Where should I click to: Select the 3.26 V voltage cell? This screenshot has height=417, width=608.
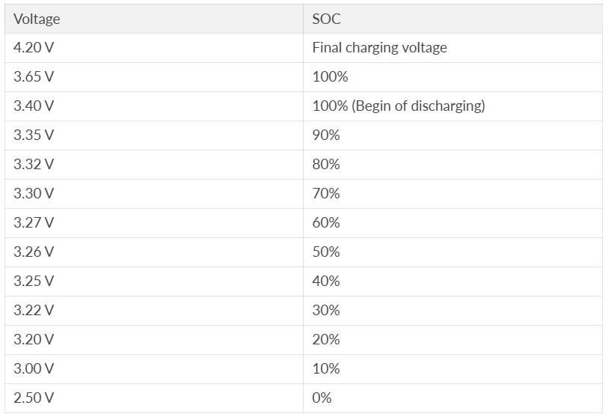point(34,252)
